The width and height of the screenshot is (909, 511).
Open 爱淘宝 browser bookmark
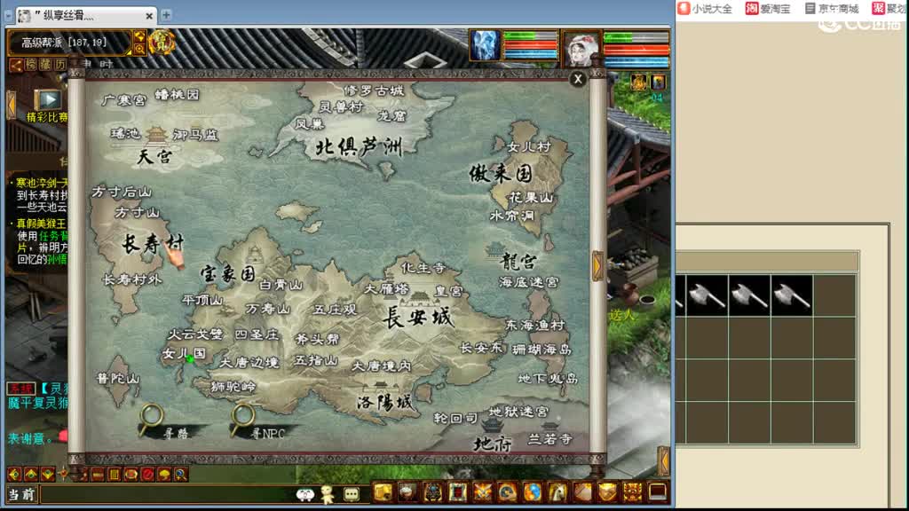pos(768,8)
